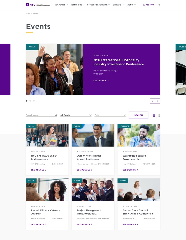Viewport: 186px width, 240px height.
Task: Expand the Academics navigation menu
Action: pyautogui.click(x=61, y=5)
